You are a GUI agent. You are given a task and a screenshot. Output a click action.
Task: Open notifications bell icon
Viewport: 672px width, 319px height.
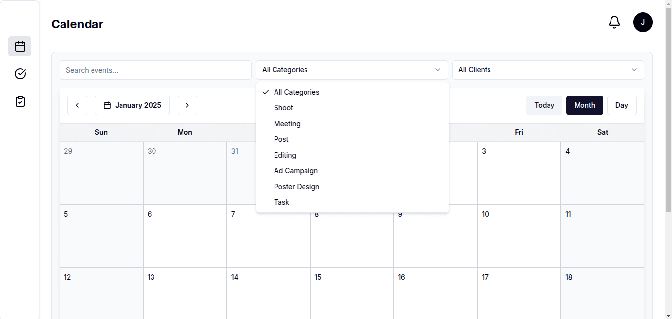tap(614, 22)
